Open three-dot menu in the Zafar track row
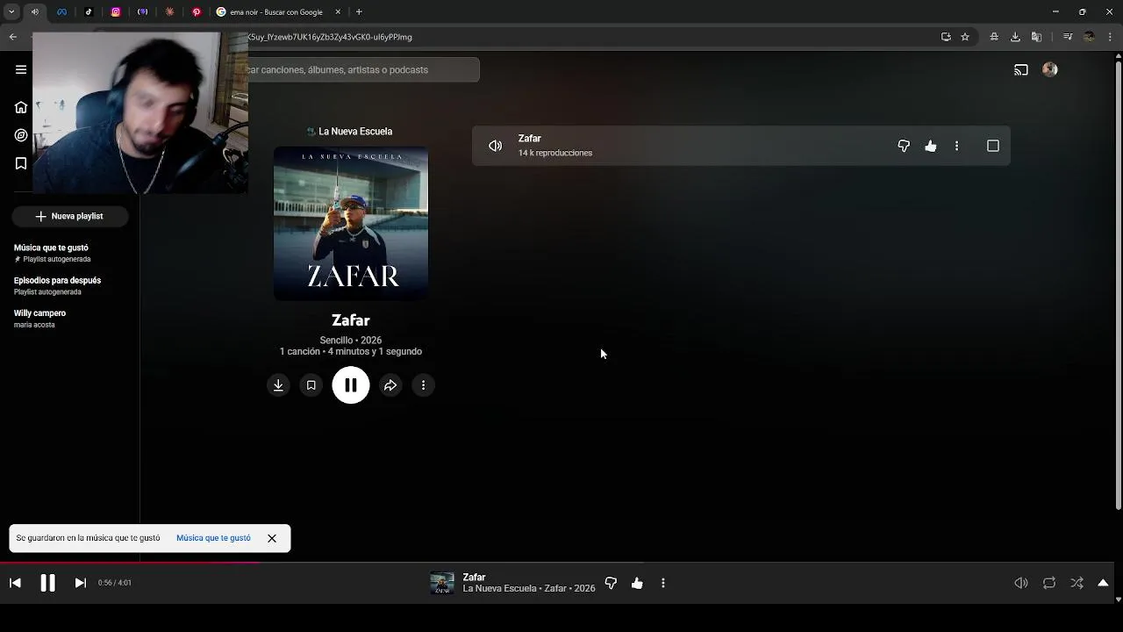Screen dimensions: 1123x632 [956, 146]
